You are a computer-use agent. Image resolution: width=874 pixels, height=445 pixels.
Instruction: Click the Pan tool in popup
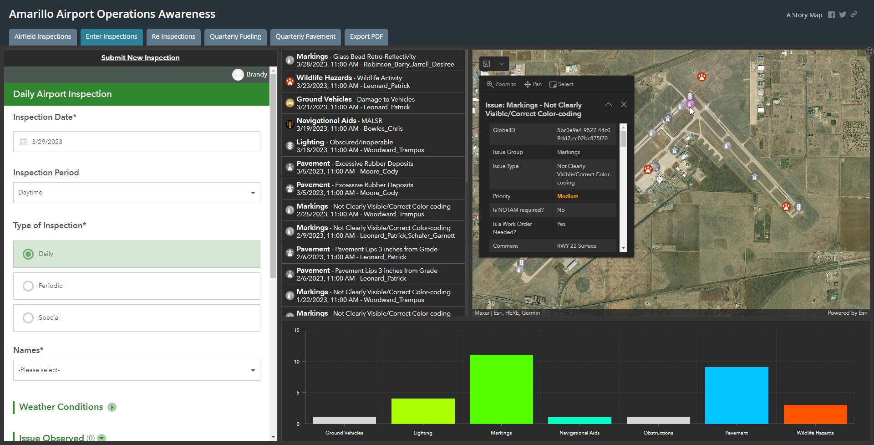pos(533,84)
